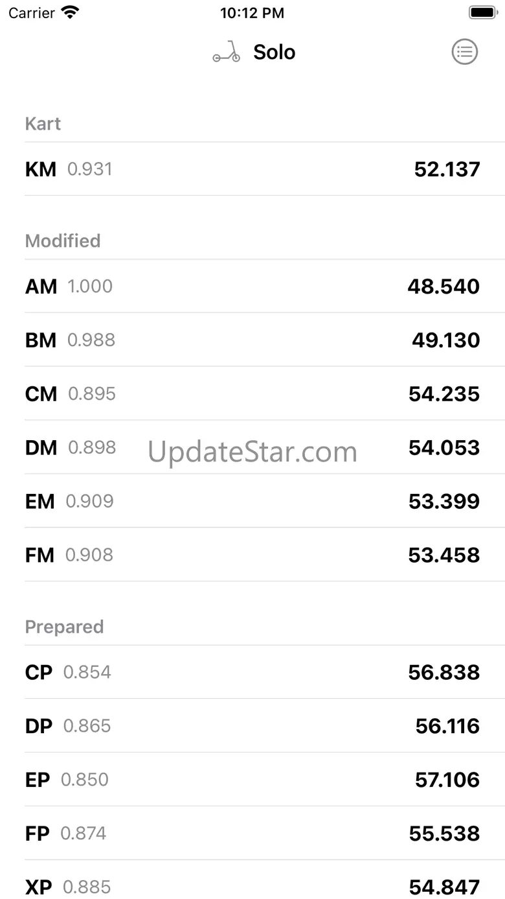Tap the DM class label
505x899 pixels.
[41, 448]
